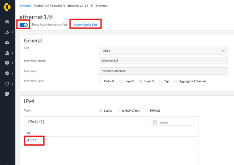The image size is (234, 165).
Task: Open the circular target sidebar icon
Action: pos(7,22)
